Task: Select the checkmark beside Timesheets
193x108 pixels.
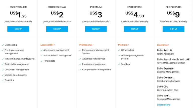Action: 41,61
